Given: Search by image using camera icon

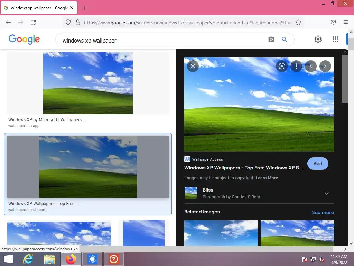Looking at the screenshot, I should pyautogui.click(x=271, y=39).
